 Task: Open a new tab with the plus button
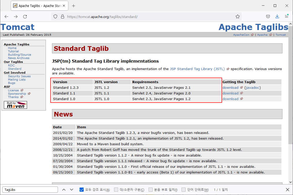point(73,6)
